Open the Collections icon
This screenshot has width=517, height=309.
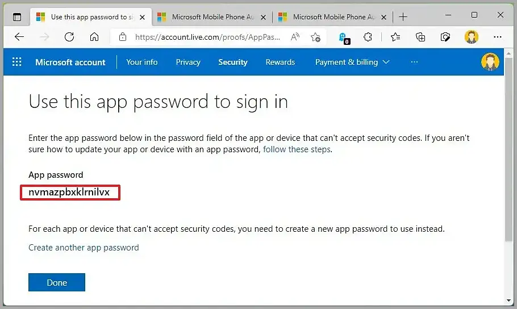pos(420,36)
